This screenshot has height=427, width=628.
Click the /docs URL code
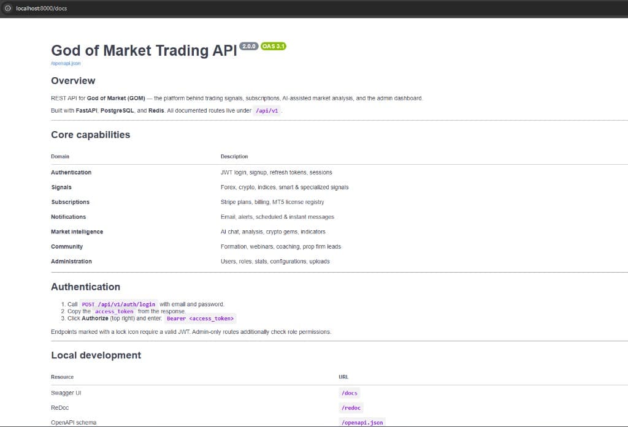point(349,393)
